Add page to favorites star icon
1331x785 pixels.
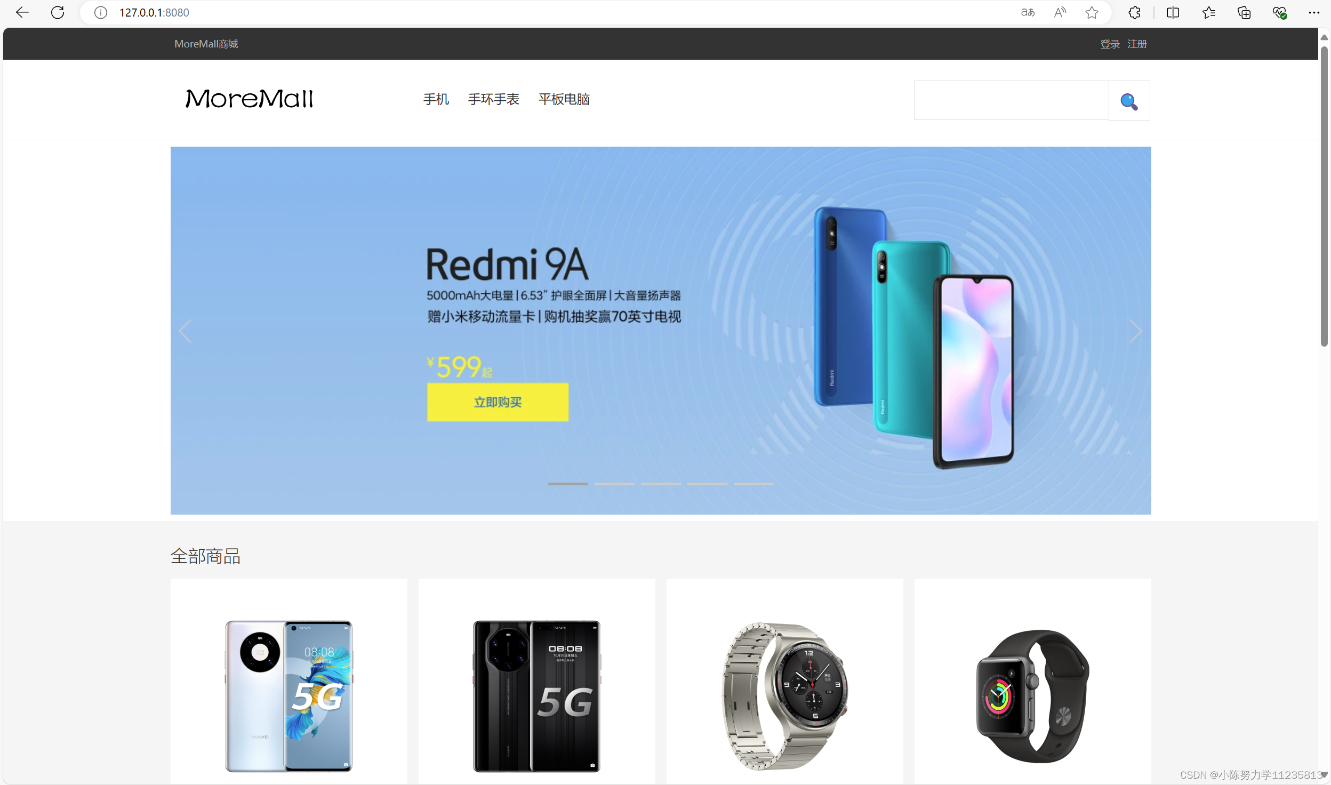[x=1092, y=12]
